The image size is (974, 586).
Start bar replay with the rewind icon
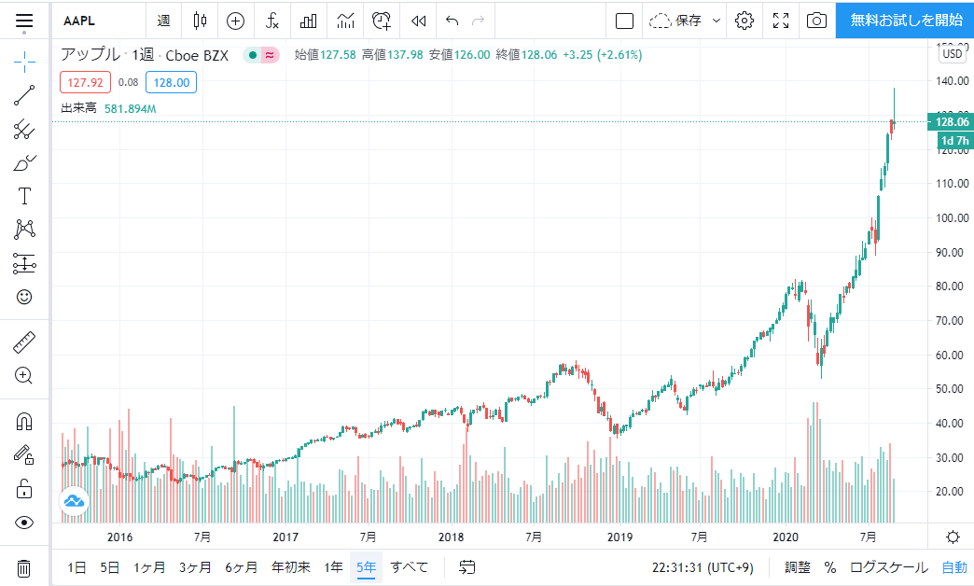coord(419,21)
